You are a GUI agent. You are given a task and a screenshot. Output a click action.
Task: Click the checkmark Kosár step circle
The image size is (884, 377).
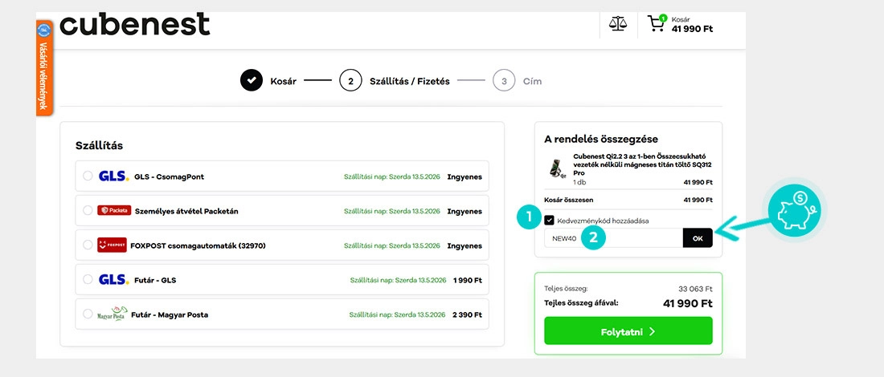pyautogui.click(x=252, y=81)
